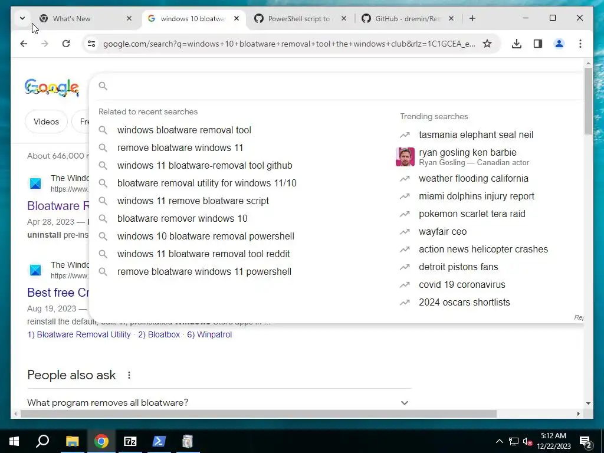Open File Explorer from the taskbar

72,441
